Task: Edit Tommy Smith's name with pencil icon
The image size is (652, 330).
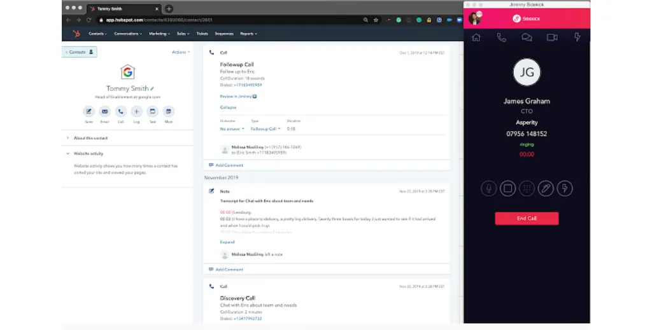Action: tap(152, 88)
